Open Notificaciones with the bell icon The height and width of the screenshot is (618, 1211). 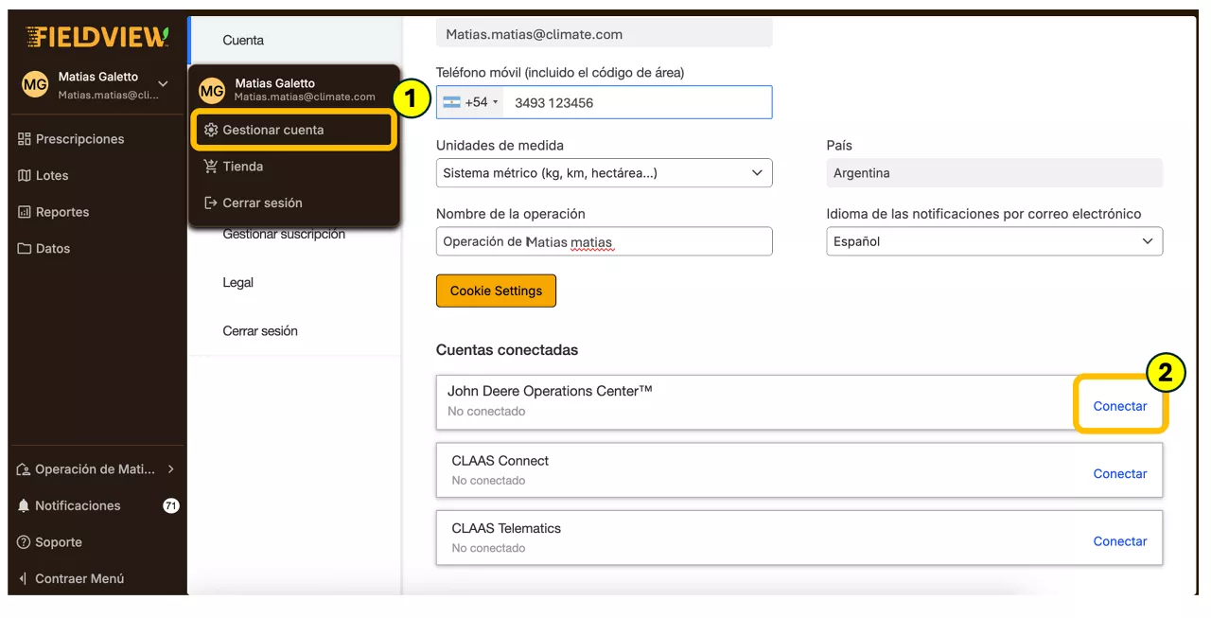pyautogui.click(x=78, y=505)
